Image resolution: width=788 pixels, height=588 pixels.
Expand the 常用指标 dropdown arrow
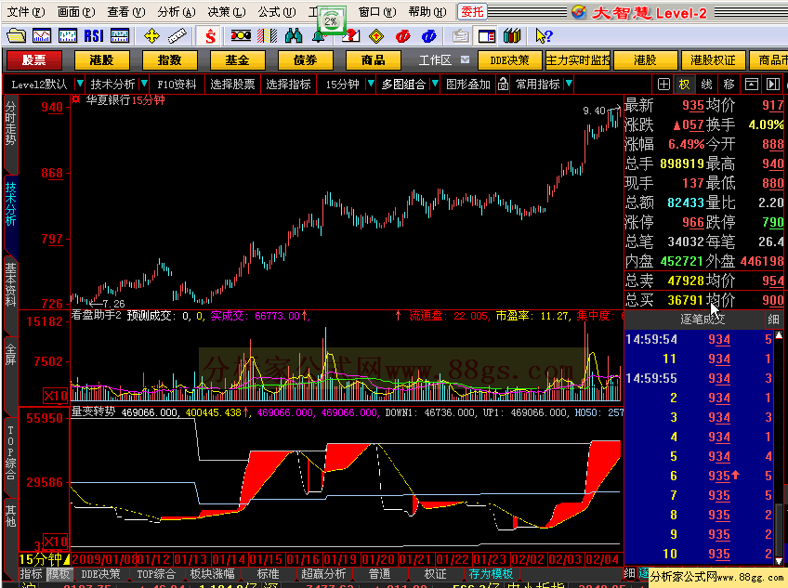tap(569, 84)
